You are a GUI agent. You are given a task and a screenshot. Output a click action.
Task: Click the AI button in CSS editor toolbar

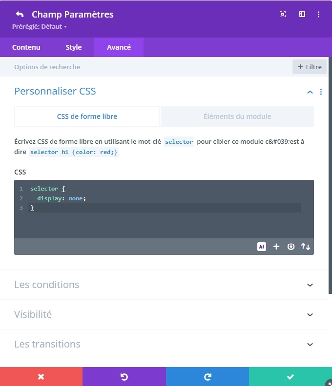click(x=262, y=247)
